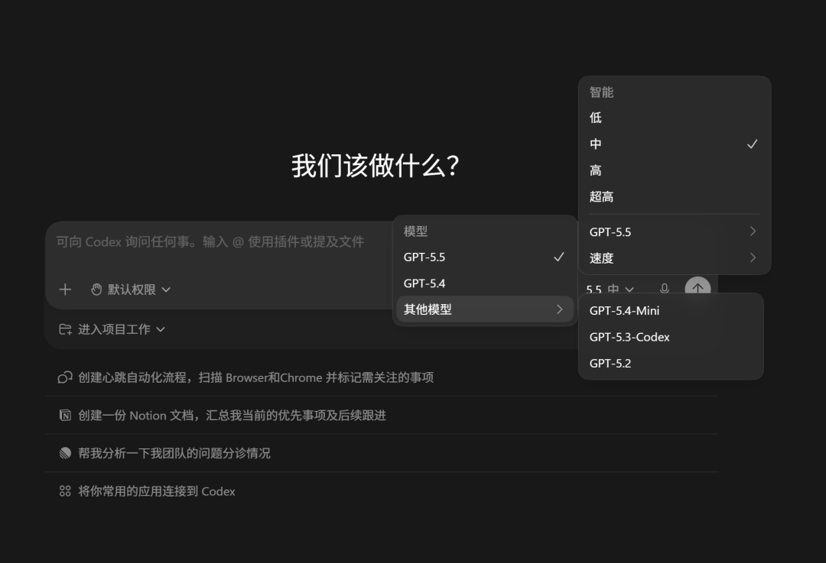Screen dimensions: 826x563
Task: Click the microphone voice input icon
Action: pos(665,288)
